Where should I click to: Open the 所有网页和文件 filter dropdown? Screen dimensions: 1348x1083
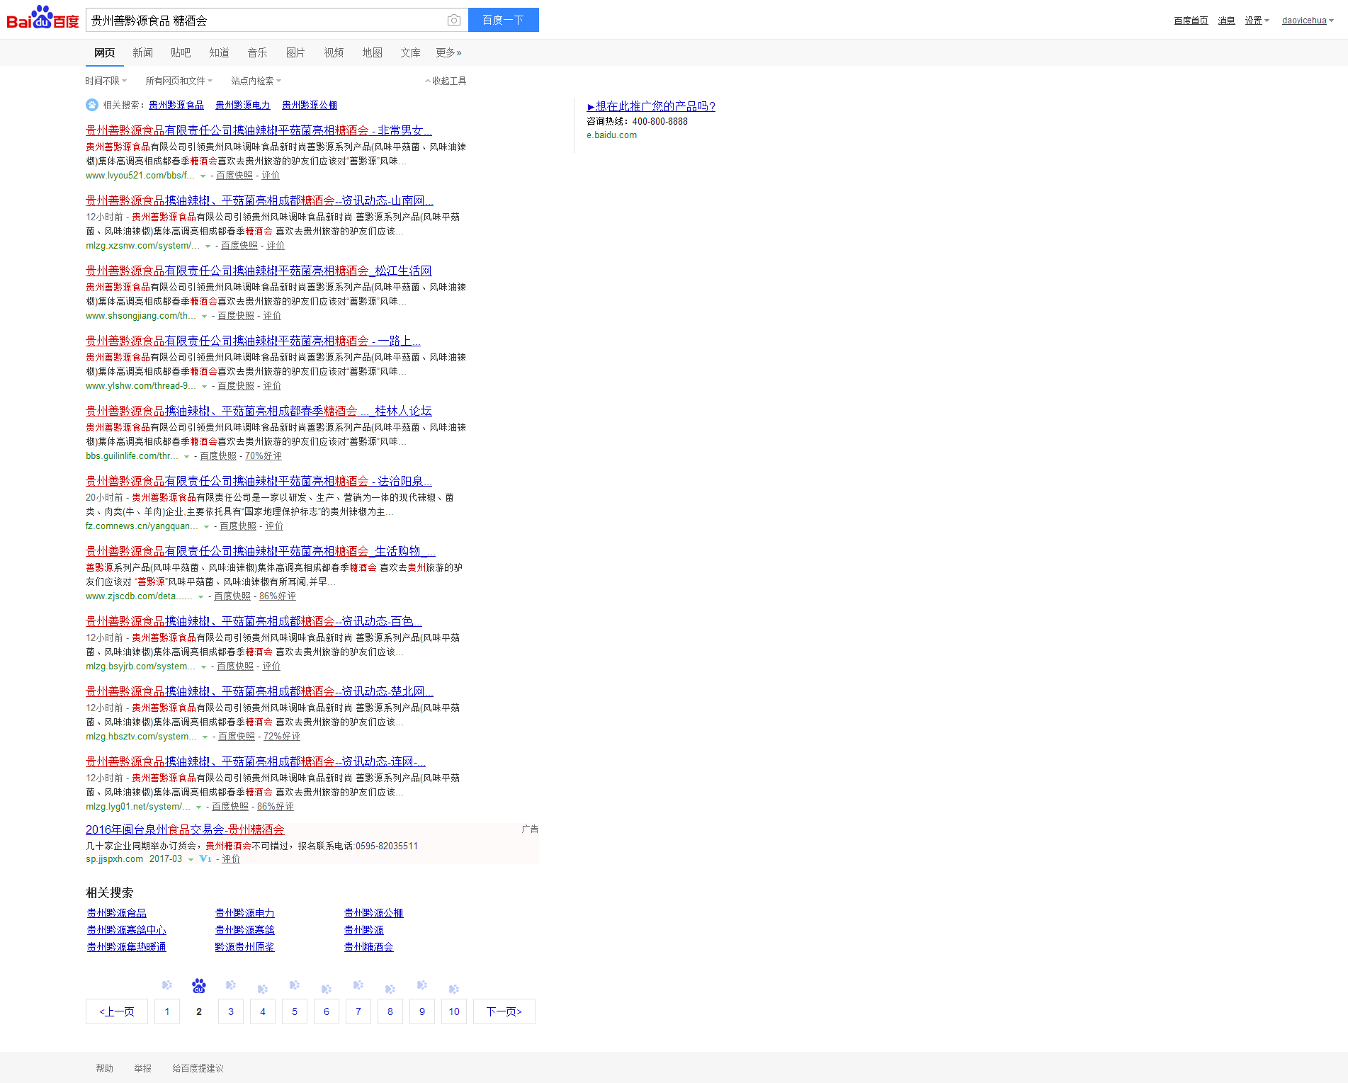pyautogui.click(x=179, y=81)
